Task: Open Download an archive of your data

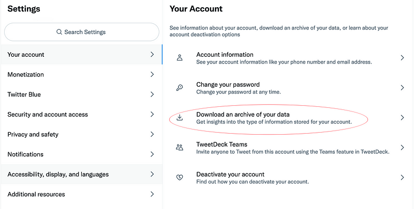Action: pos(243,115)
